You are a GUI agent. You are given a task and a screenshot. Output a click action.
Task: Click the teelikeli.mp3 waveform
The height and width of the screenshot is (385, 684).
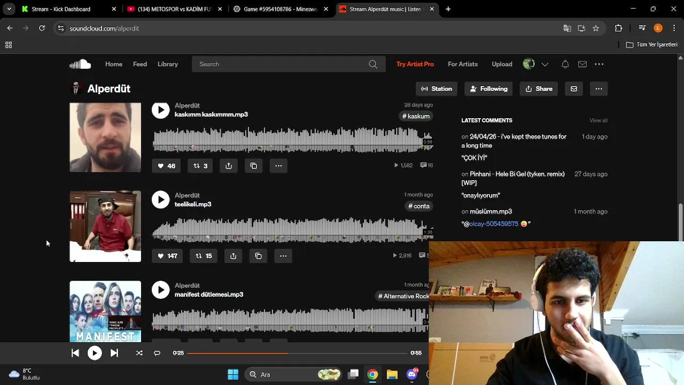pos(292,230)
